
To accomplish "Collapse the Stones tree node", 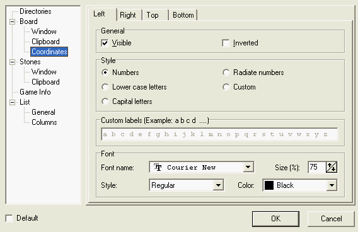I will (x=13, y=62).
